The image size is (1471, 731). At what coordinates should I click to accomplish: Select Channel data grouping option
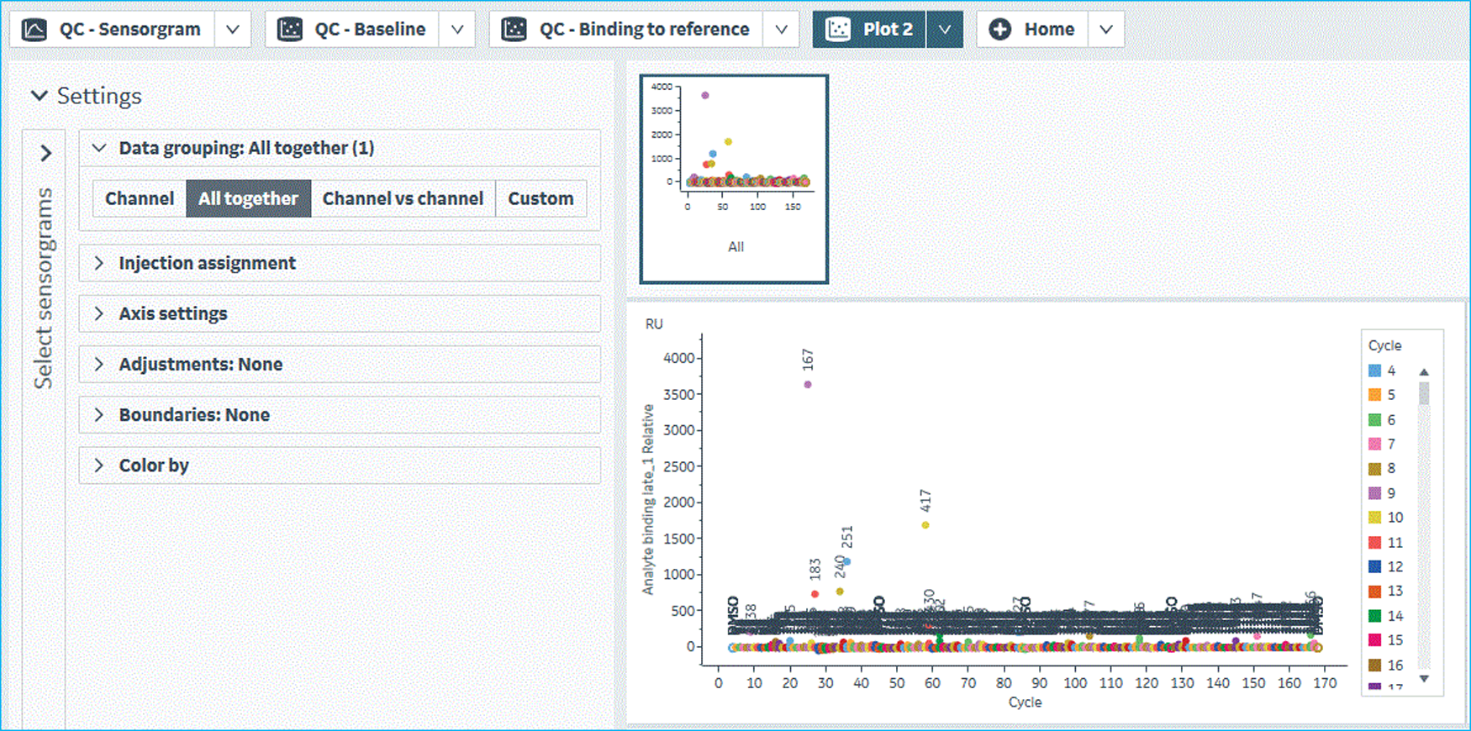tap(140, 199)
